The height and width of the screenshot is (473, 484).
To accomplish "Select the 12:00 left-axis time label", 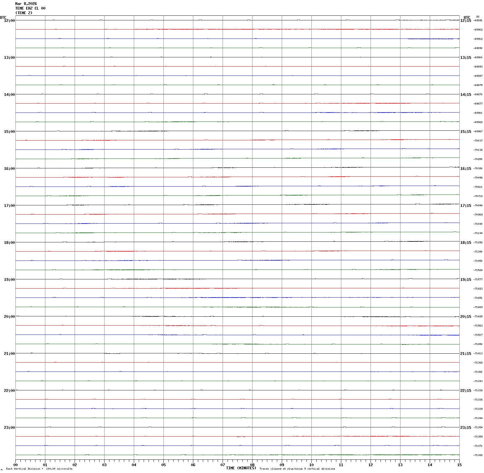I will 9,21.
